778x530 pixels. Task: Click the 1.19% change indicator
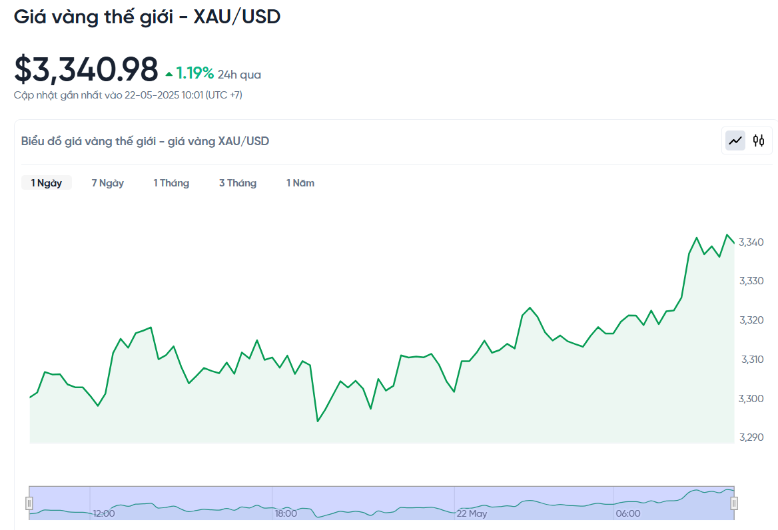[x=195, y=73]
